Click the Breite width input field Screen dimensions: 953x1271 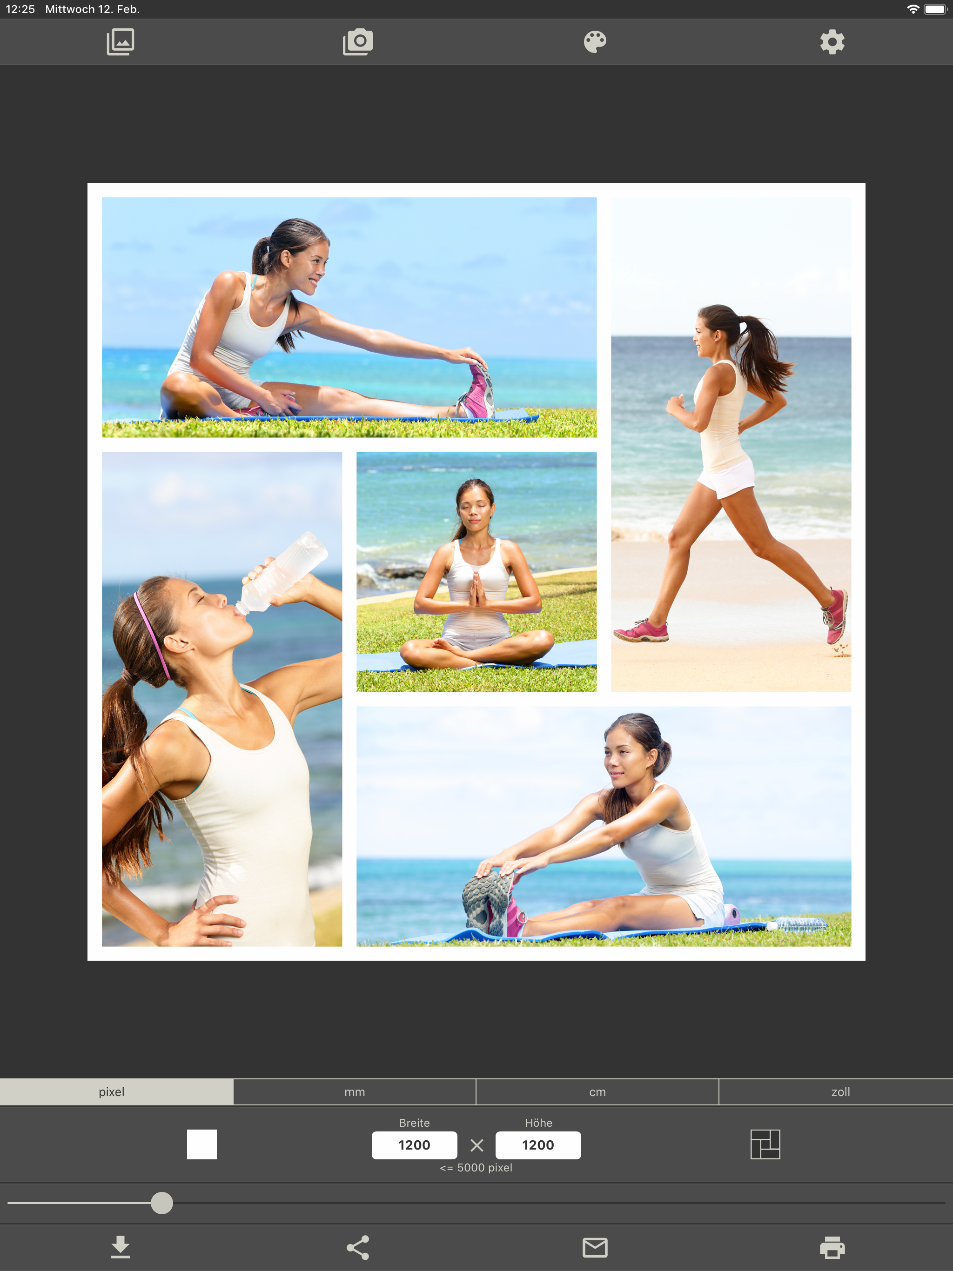pos(414,1145)
